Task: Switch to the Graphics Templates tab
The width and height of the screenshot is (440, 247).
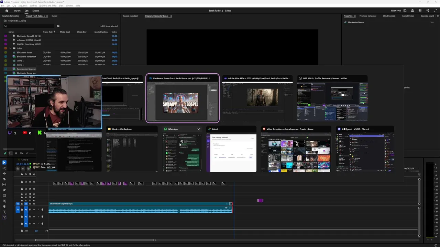Action: pos(10,16)
